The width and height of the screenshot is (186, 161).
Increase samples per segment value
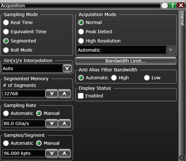pos(64,153)
